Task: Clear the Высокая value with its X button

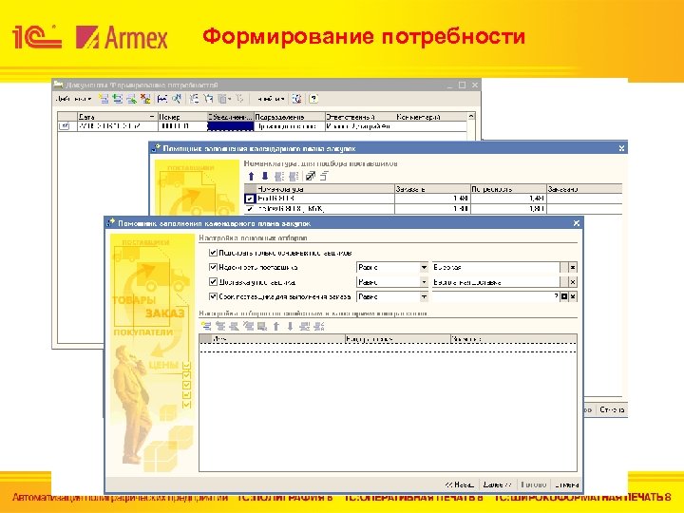Action: (573, 267)
